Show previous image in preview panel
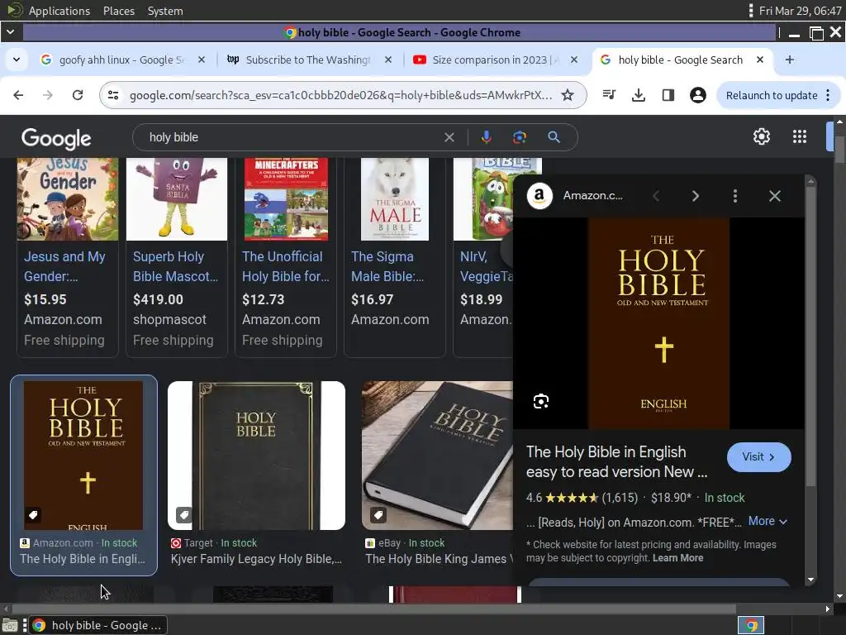The image size is (846, 635). tap(656, 196)
